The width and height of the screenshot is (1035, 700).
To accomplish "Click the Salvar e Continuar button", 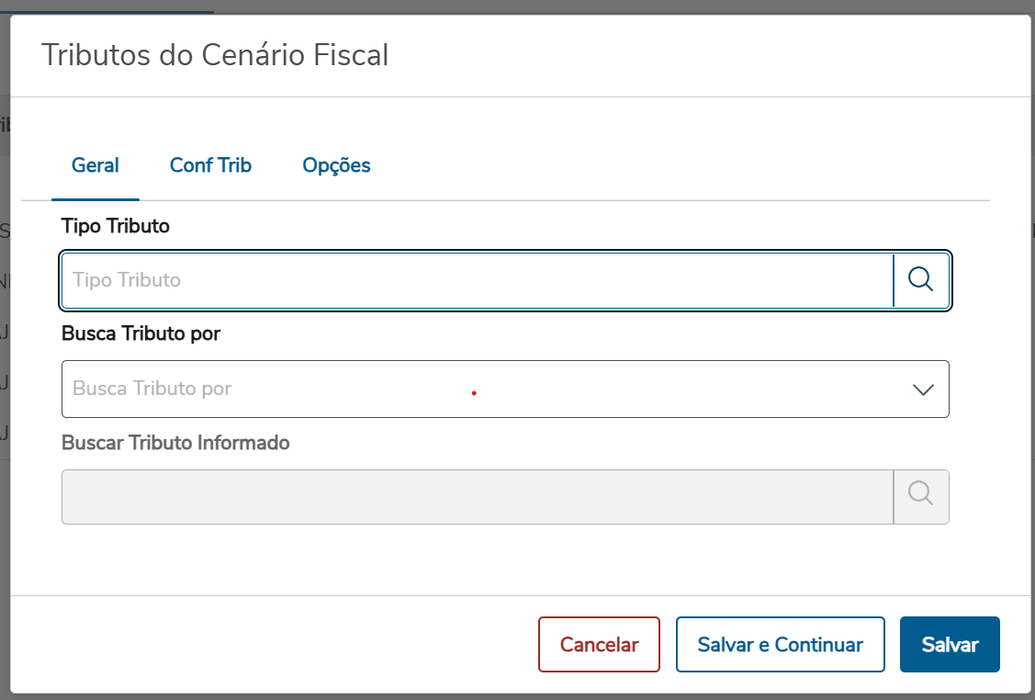I will coord(780,645).
